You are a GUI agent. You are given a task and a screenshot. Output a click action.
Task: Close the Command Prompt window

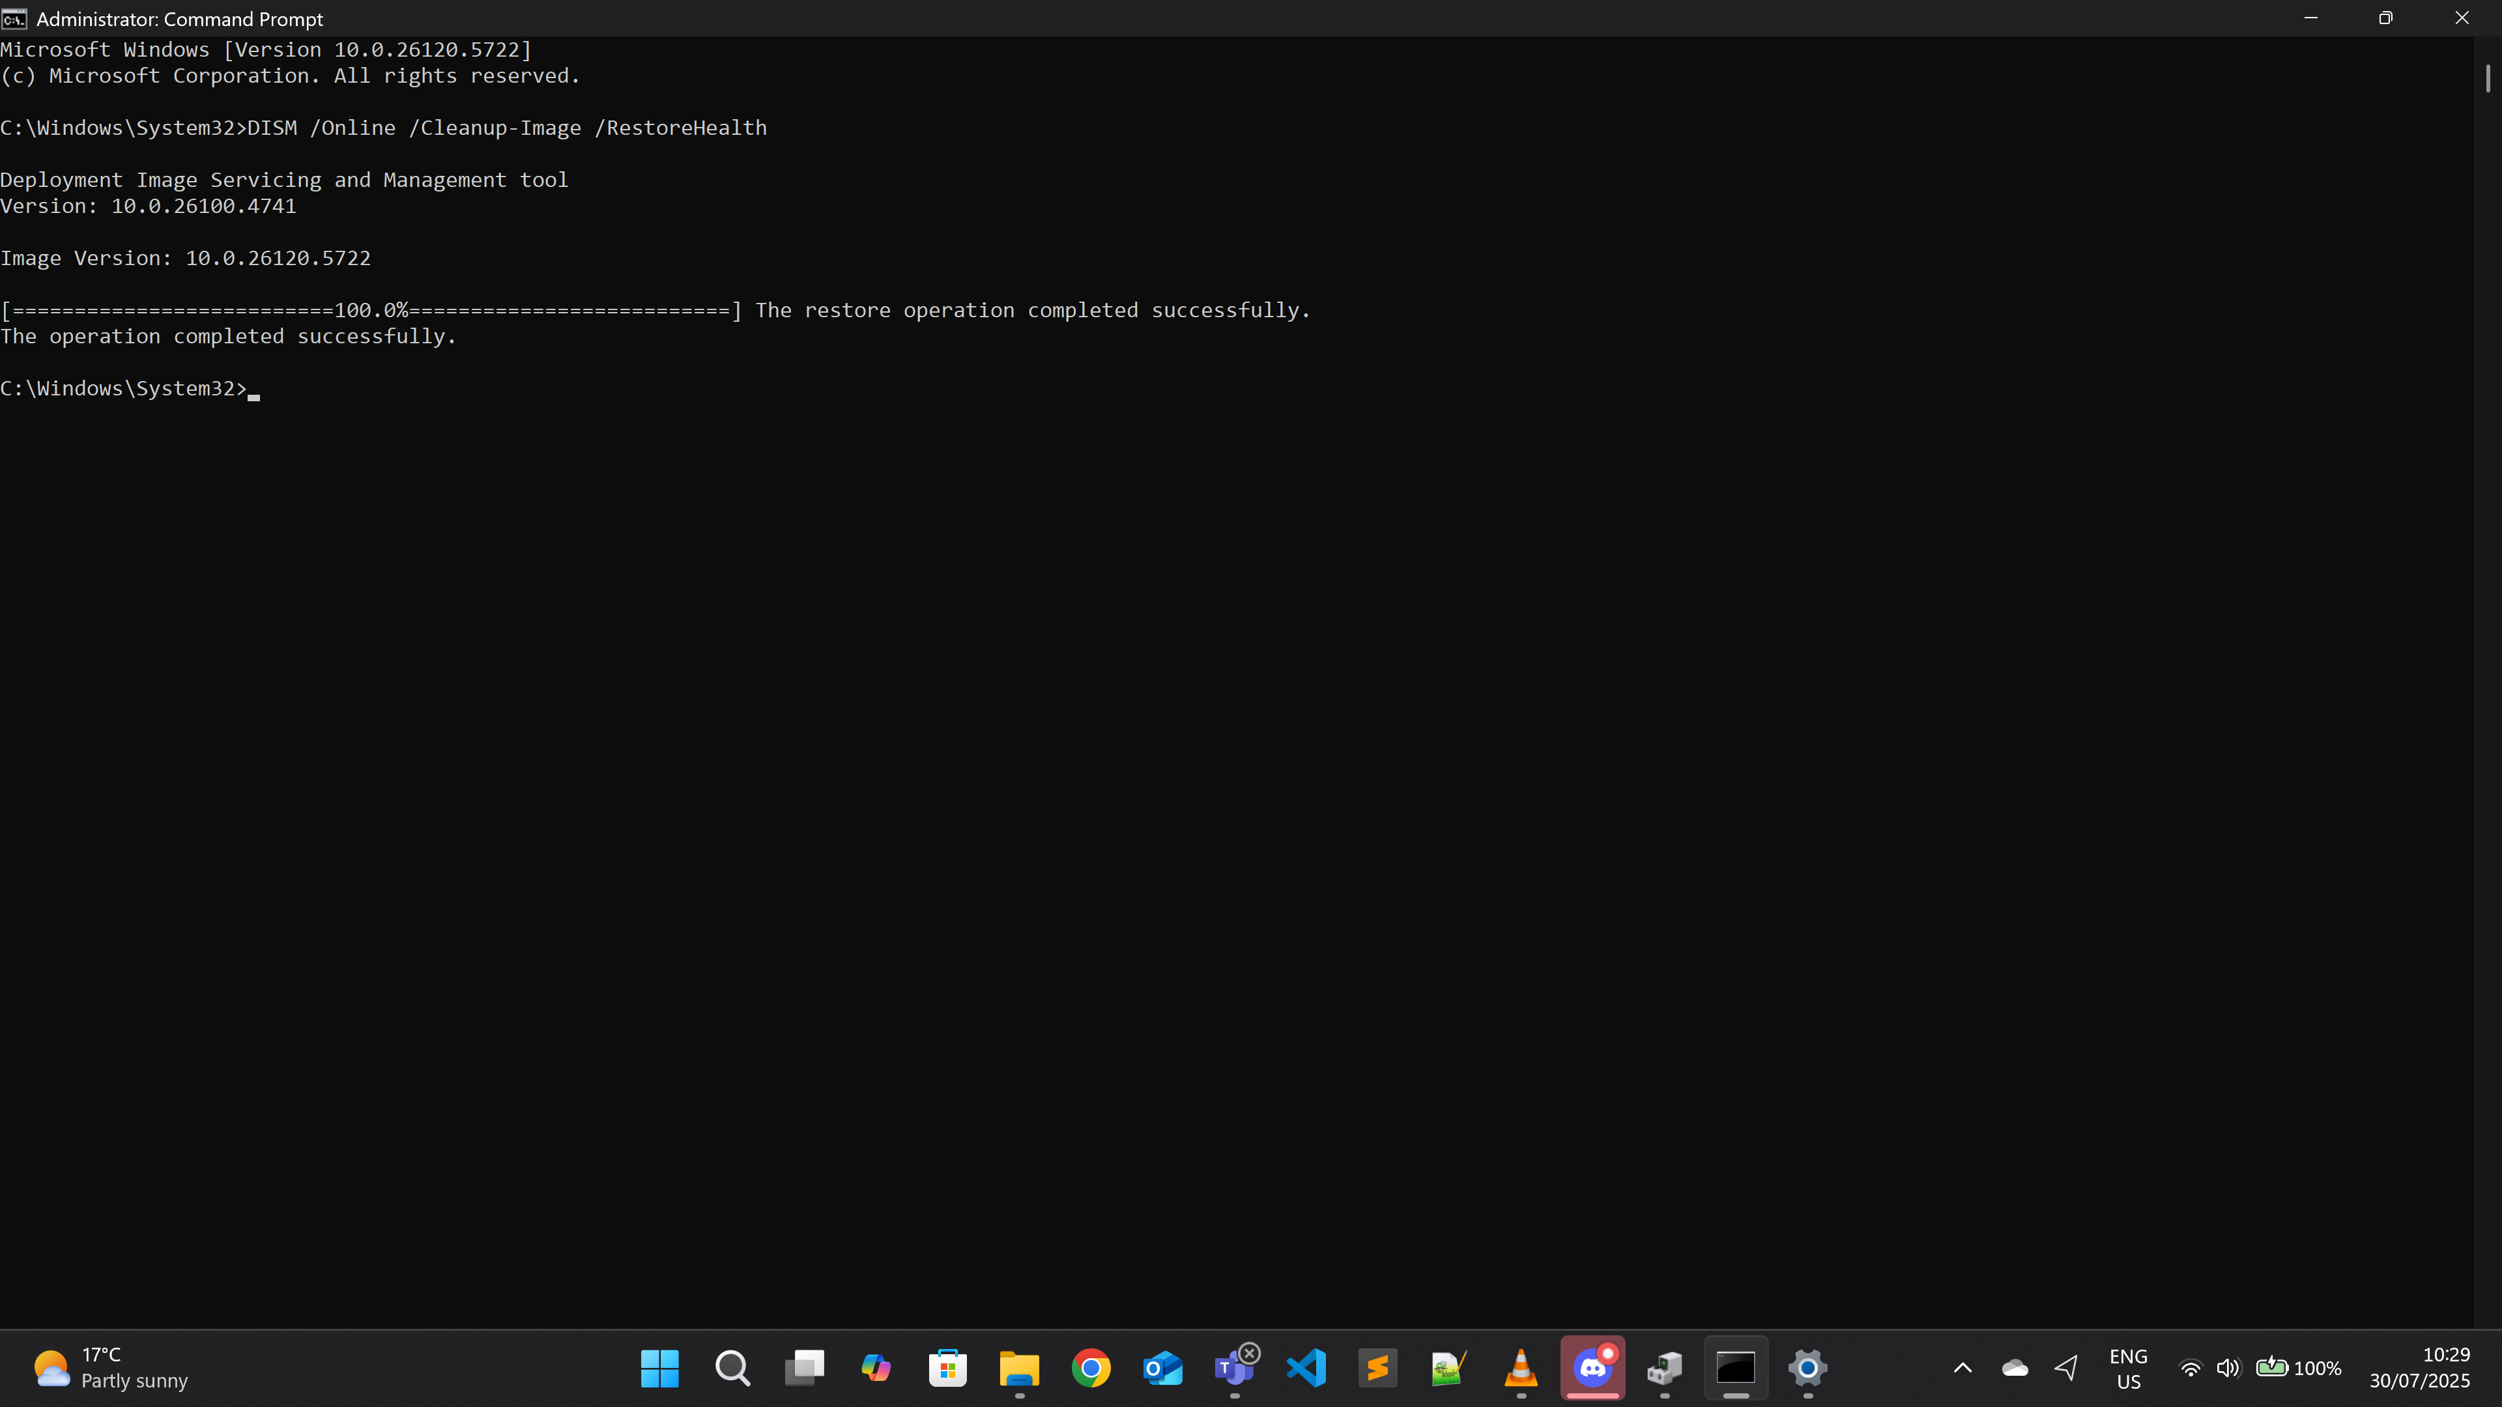coord(2462,18)
